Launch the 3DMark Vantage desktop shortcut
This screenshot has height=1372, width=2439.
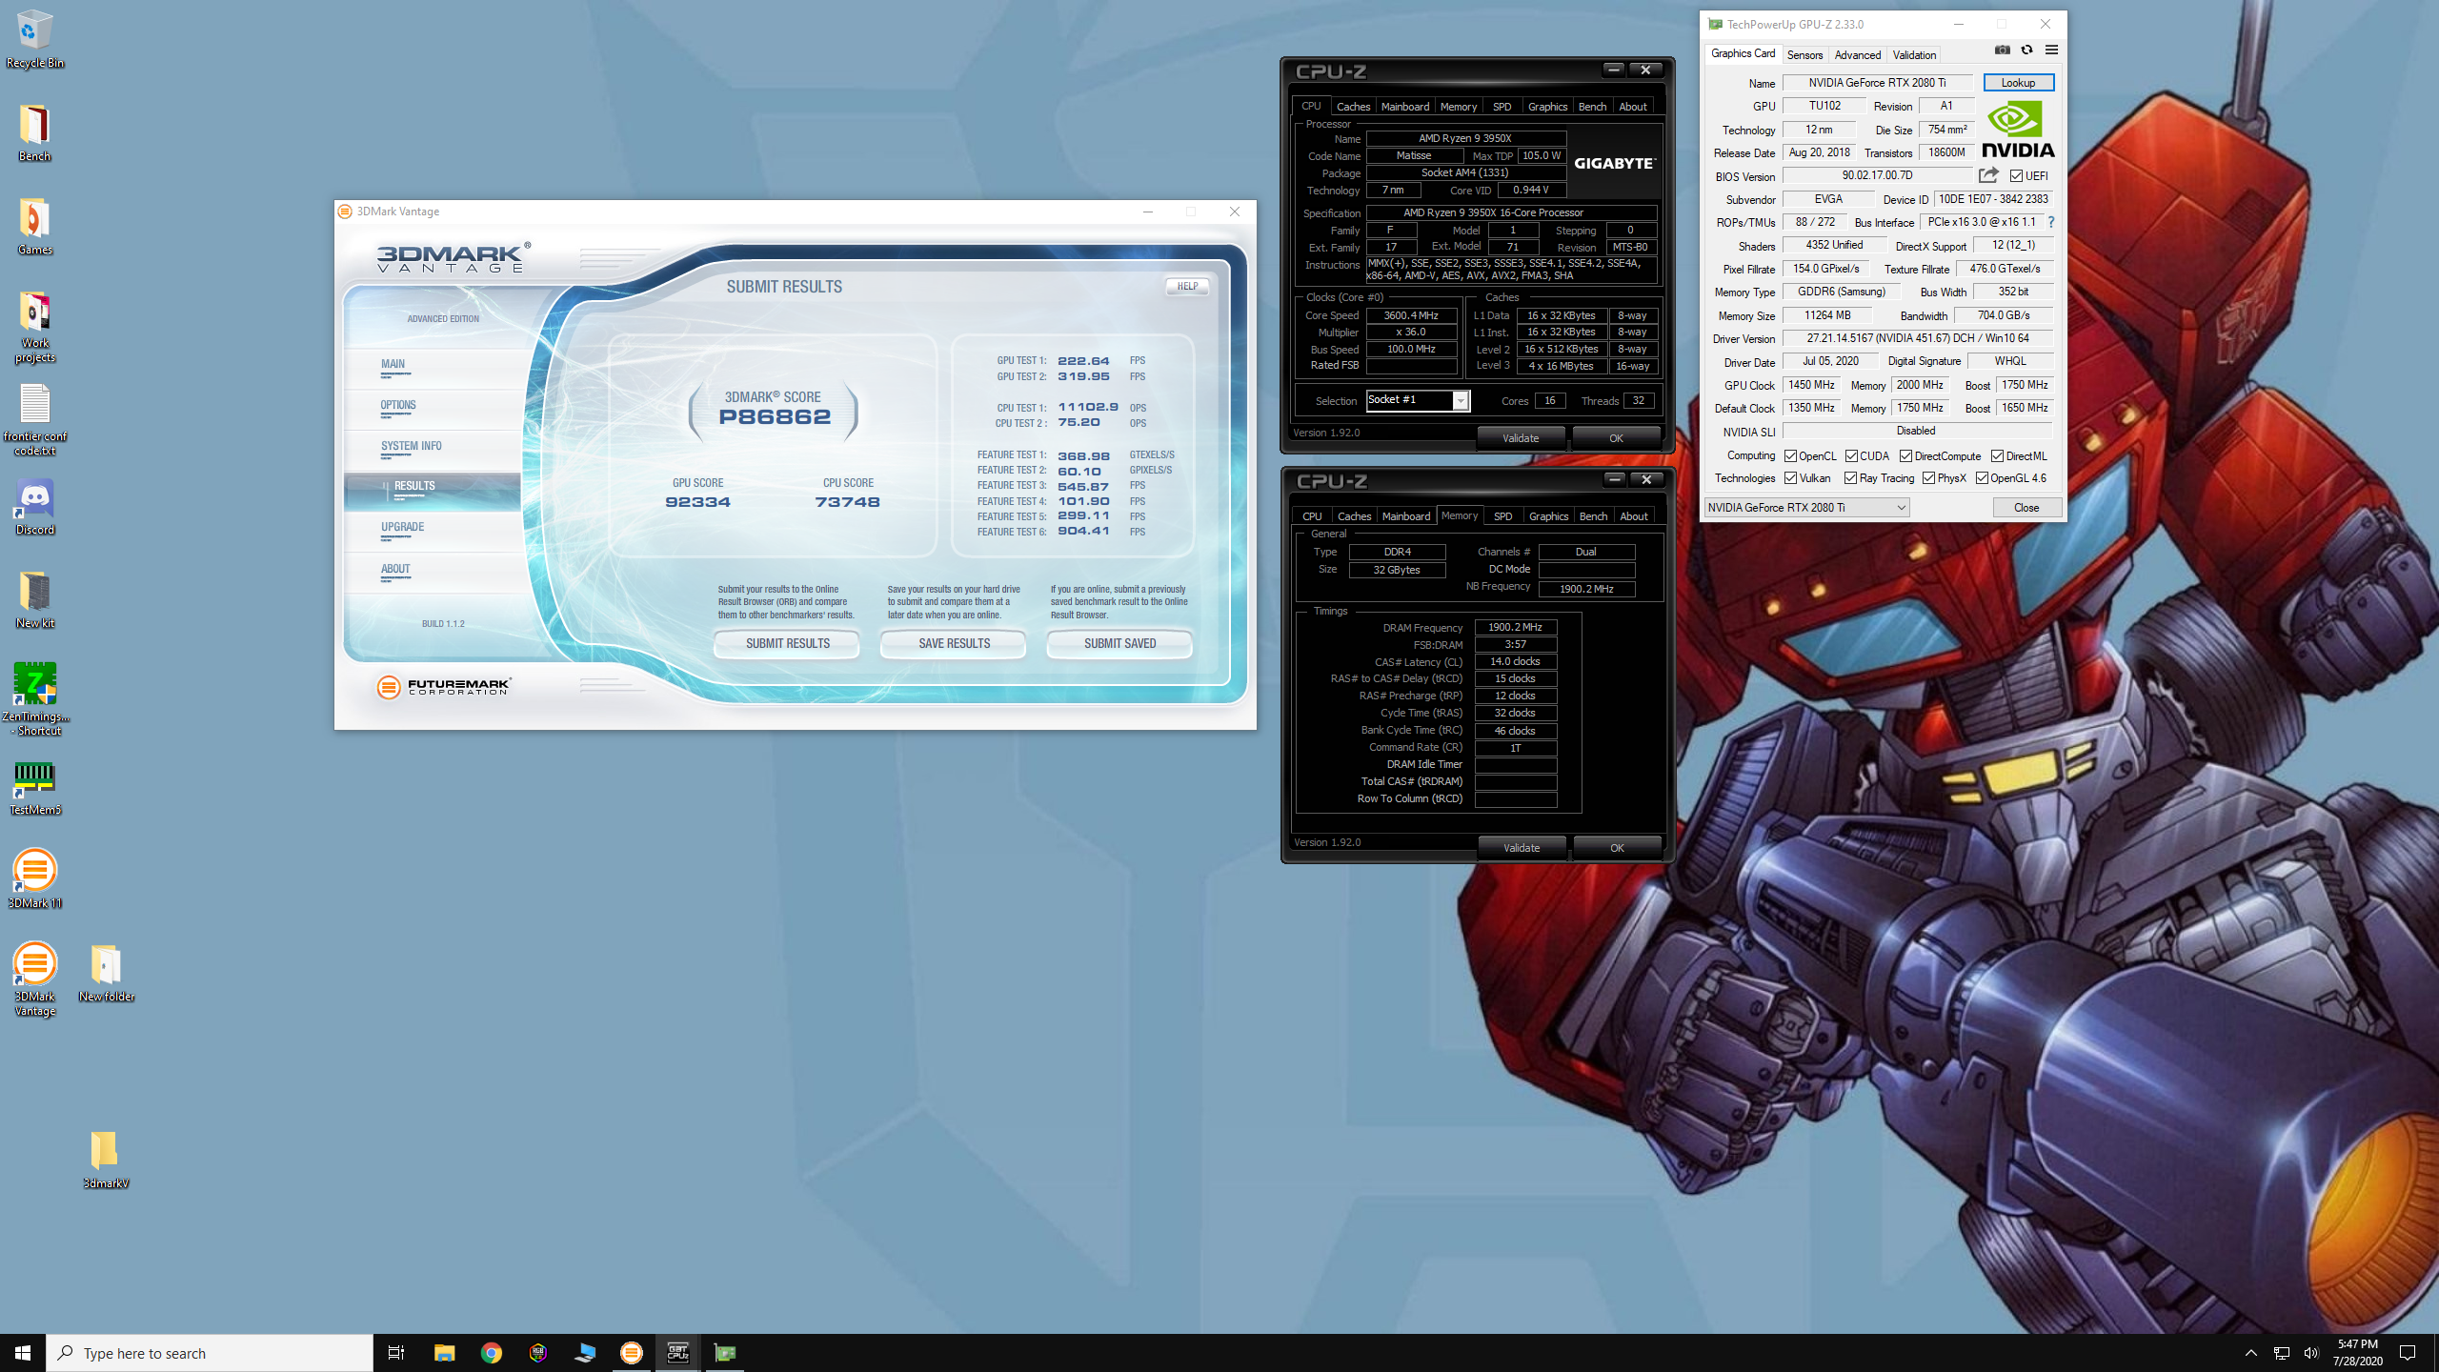[34, 979]
